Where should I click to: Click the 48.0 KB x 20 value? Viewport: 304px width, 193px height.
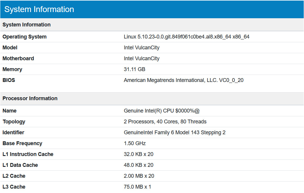coord(139,165)
